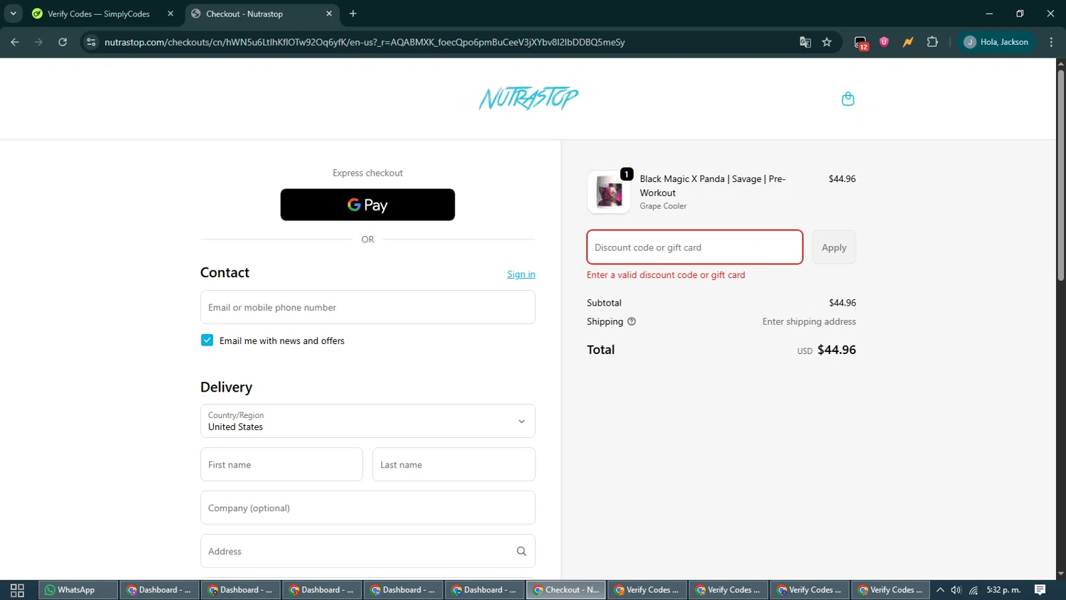Go back with the browser back arrow
1066x600 pixels.
coord(15,42)
